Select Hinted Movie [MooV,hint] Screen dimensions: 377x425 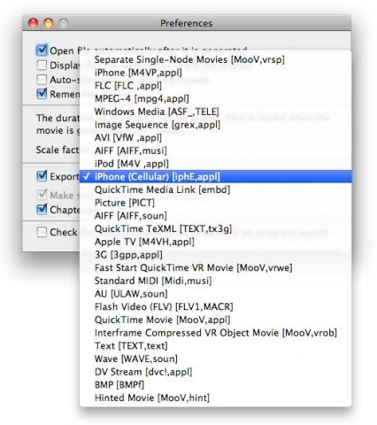click(215, 398)
